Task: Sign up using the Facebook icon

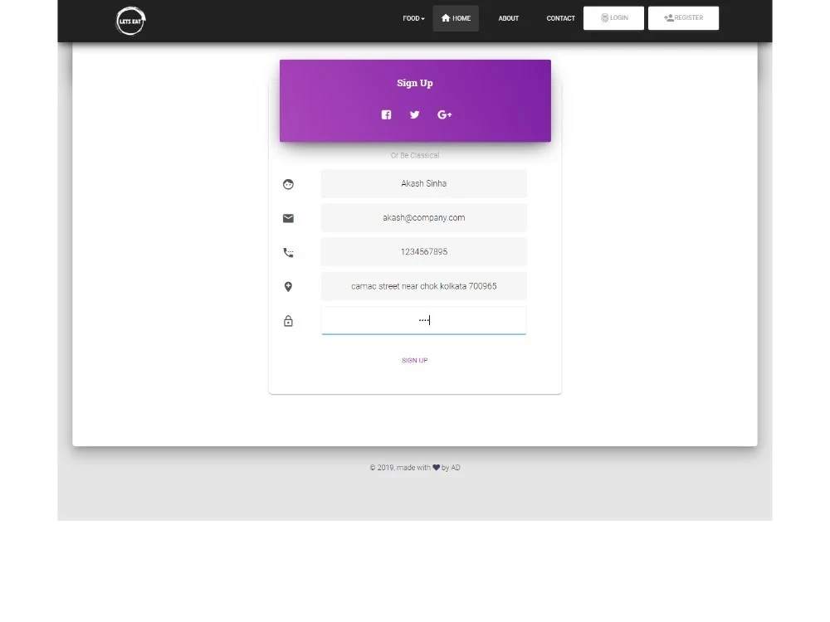Action: pyautogui.click(x=385, y=114)
